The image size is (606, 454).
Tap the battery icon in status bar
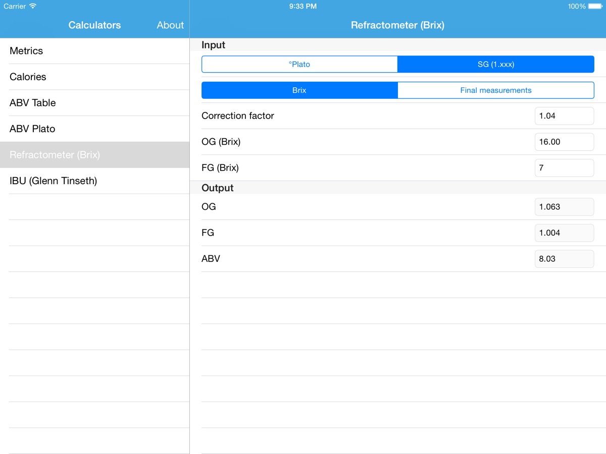[595, 7]
